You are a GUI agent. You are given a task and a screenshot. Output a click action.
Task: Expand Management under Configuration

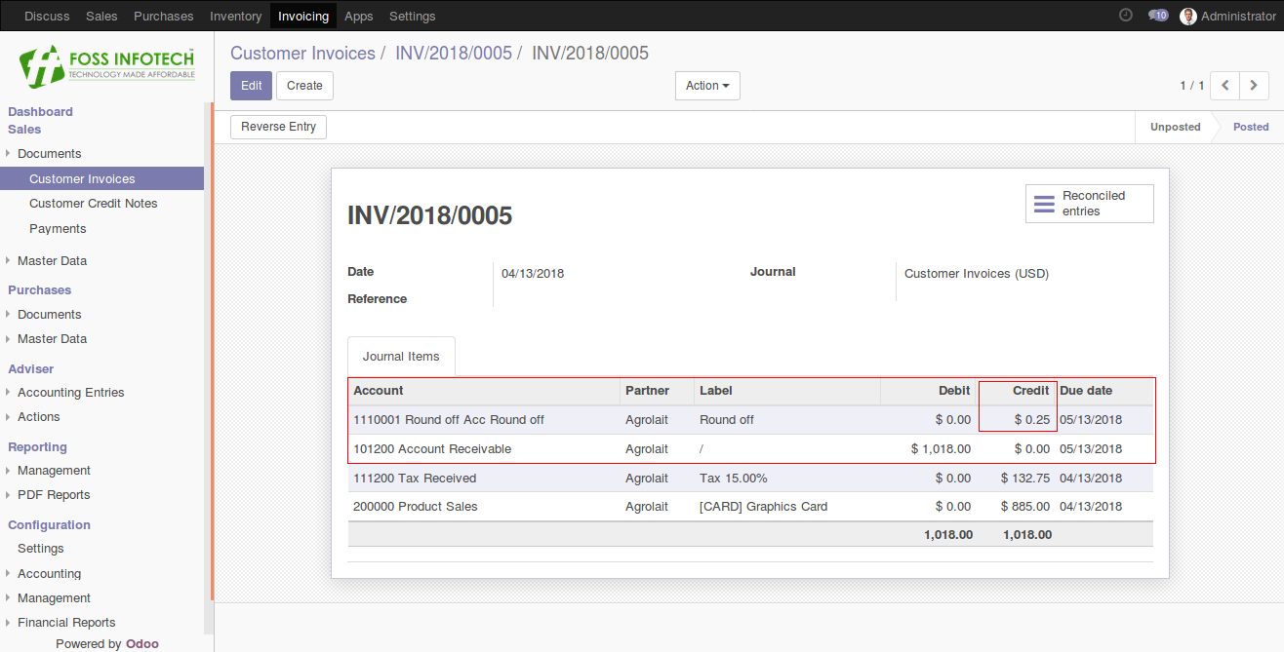54,598
